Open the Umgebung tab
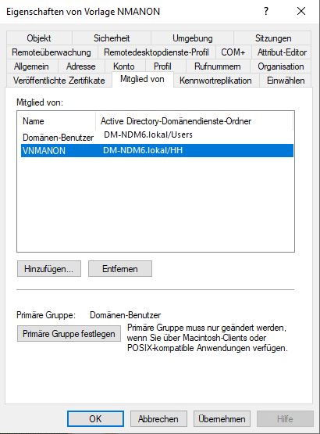 (192, 38)
